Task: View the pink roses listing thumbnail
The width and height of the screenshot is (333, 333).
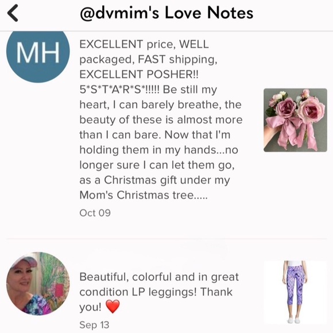Action: pyautogui.click(x=296, y=120)
